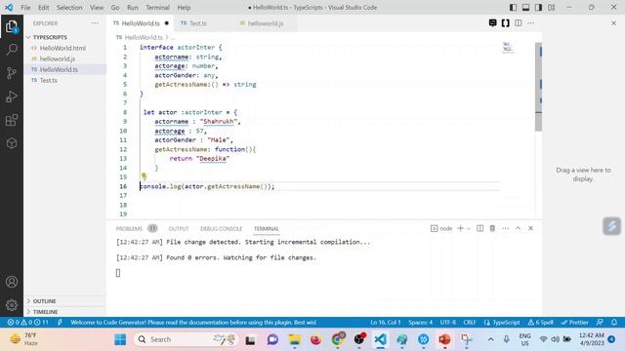The width and height of the screenshot is (625, 351).
Task: Click the Prettier status bar item
Action: [x=575, y=323]
